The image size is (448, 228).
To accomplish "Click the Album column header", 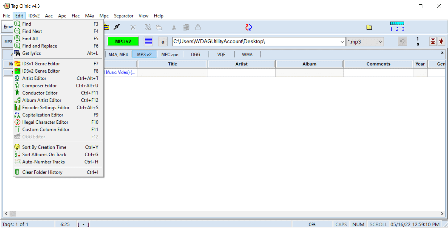I will [309, 64].
